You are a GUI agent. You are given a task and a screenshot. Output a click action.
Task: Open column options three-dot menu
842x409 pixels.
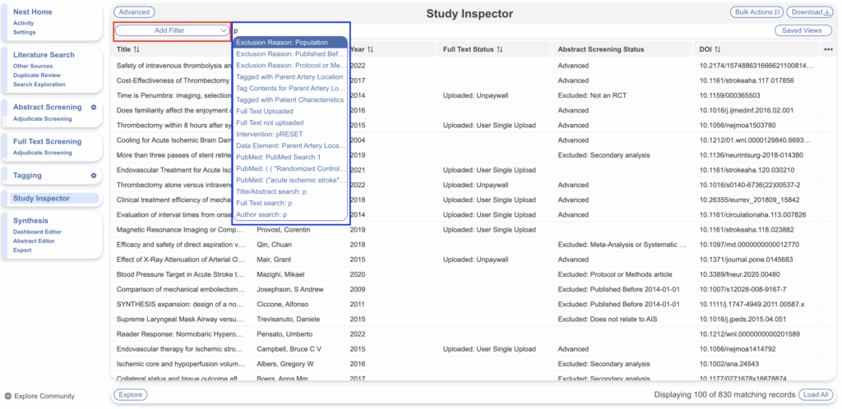pos(828,49)
